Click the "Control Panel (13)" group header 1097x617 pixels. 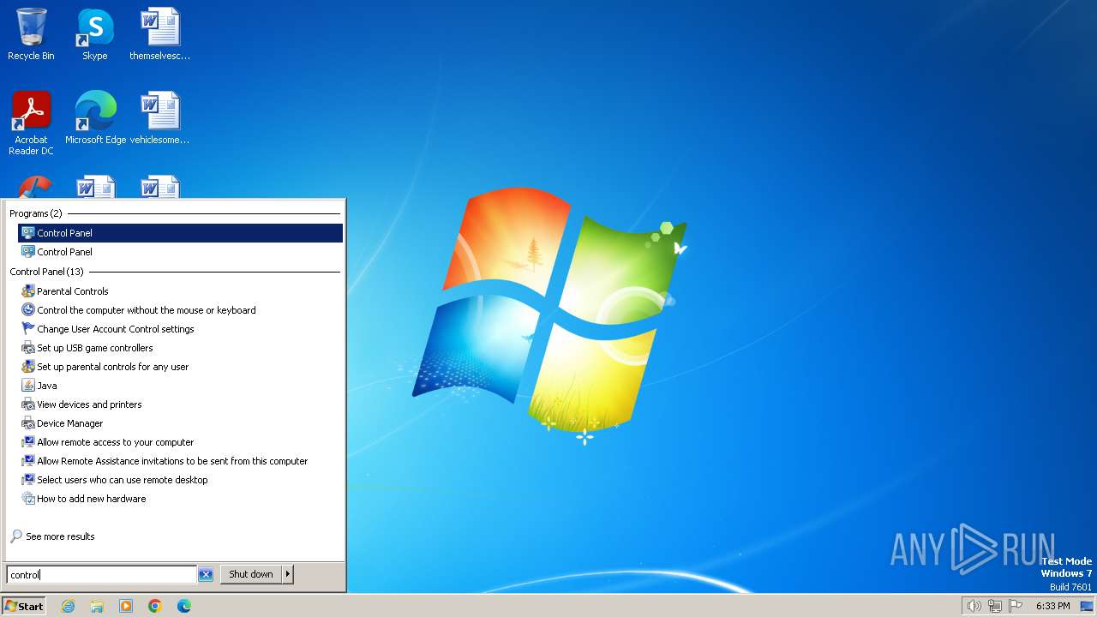(46, 272)
